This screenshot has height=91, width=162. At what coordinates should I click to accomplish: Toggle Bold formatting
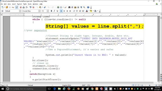tap(51, 11)
